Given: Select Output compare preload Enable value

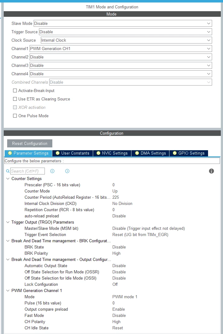Looking at the screenshot, I should (119, 309).
